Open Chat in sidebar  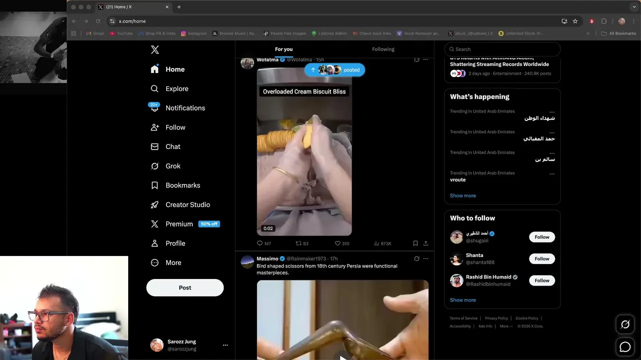pyautogui.click(x=166, y=146)
